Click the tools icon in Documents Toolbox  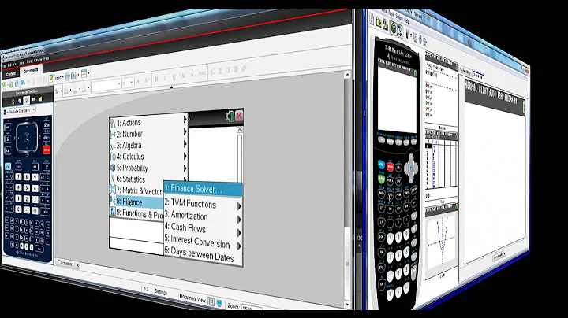pos(13,102)
